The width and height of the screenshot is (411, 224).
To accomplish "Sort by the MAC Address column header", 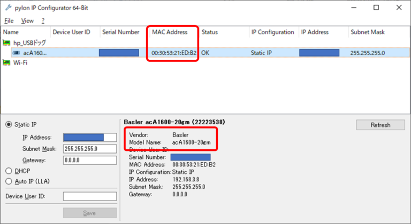I will 170,32.
